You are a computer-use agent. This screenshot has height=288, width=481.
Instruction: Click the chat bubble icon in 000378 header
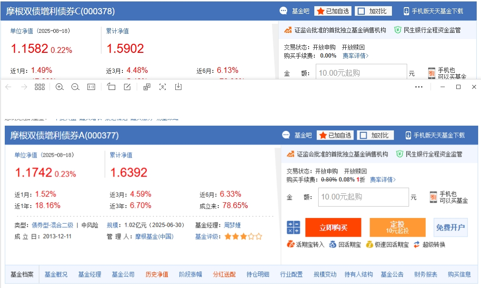283,11
